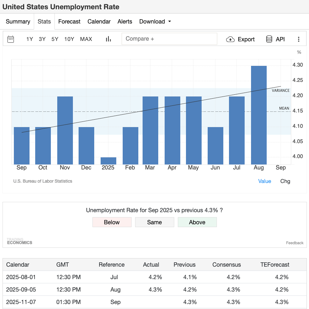Click the bar chart type icon

click(x=108, y=39)
